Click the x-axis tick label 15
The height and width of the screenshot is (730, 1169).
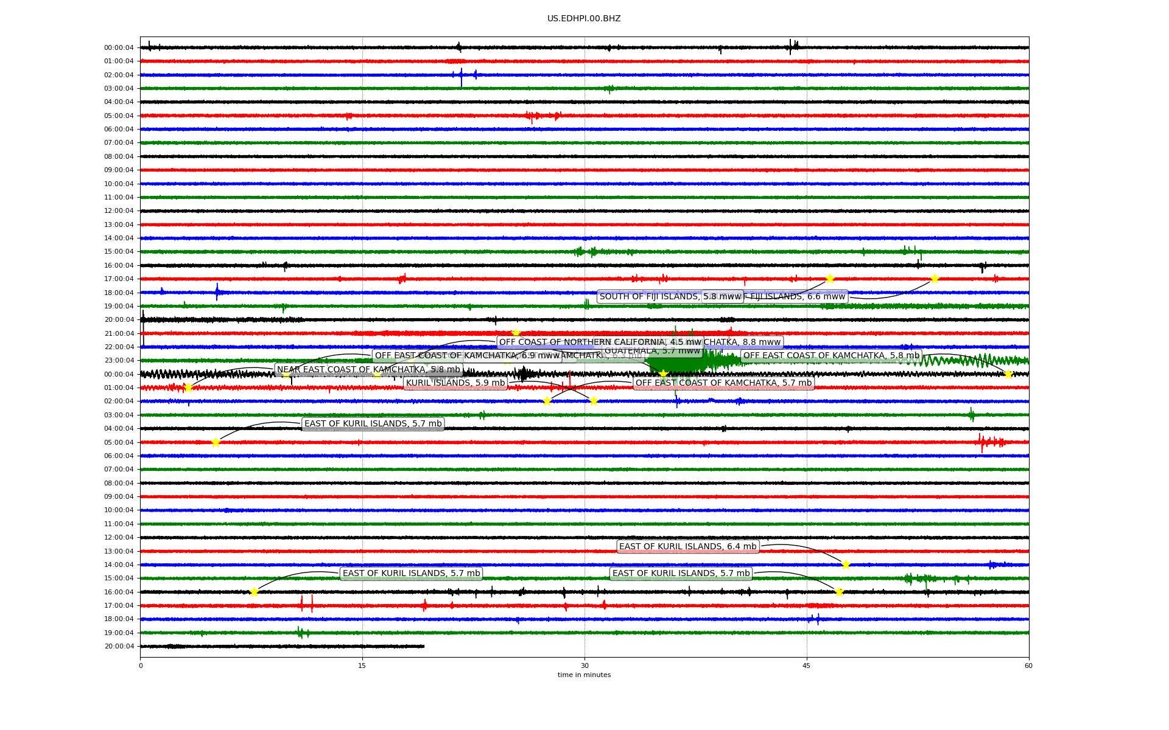coord(362,666)
